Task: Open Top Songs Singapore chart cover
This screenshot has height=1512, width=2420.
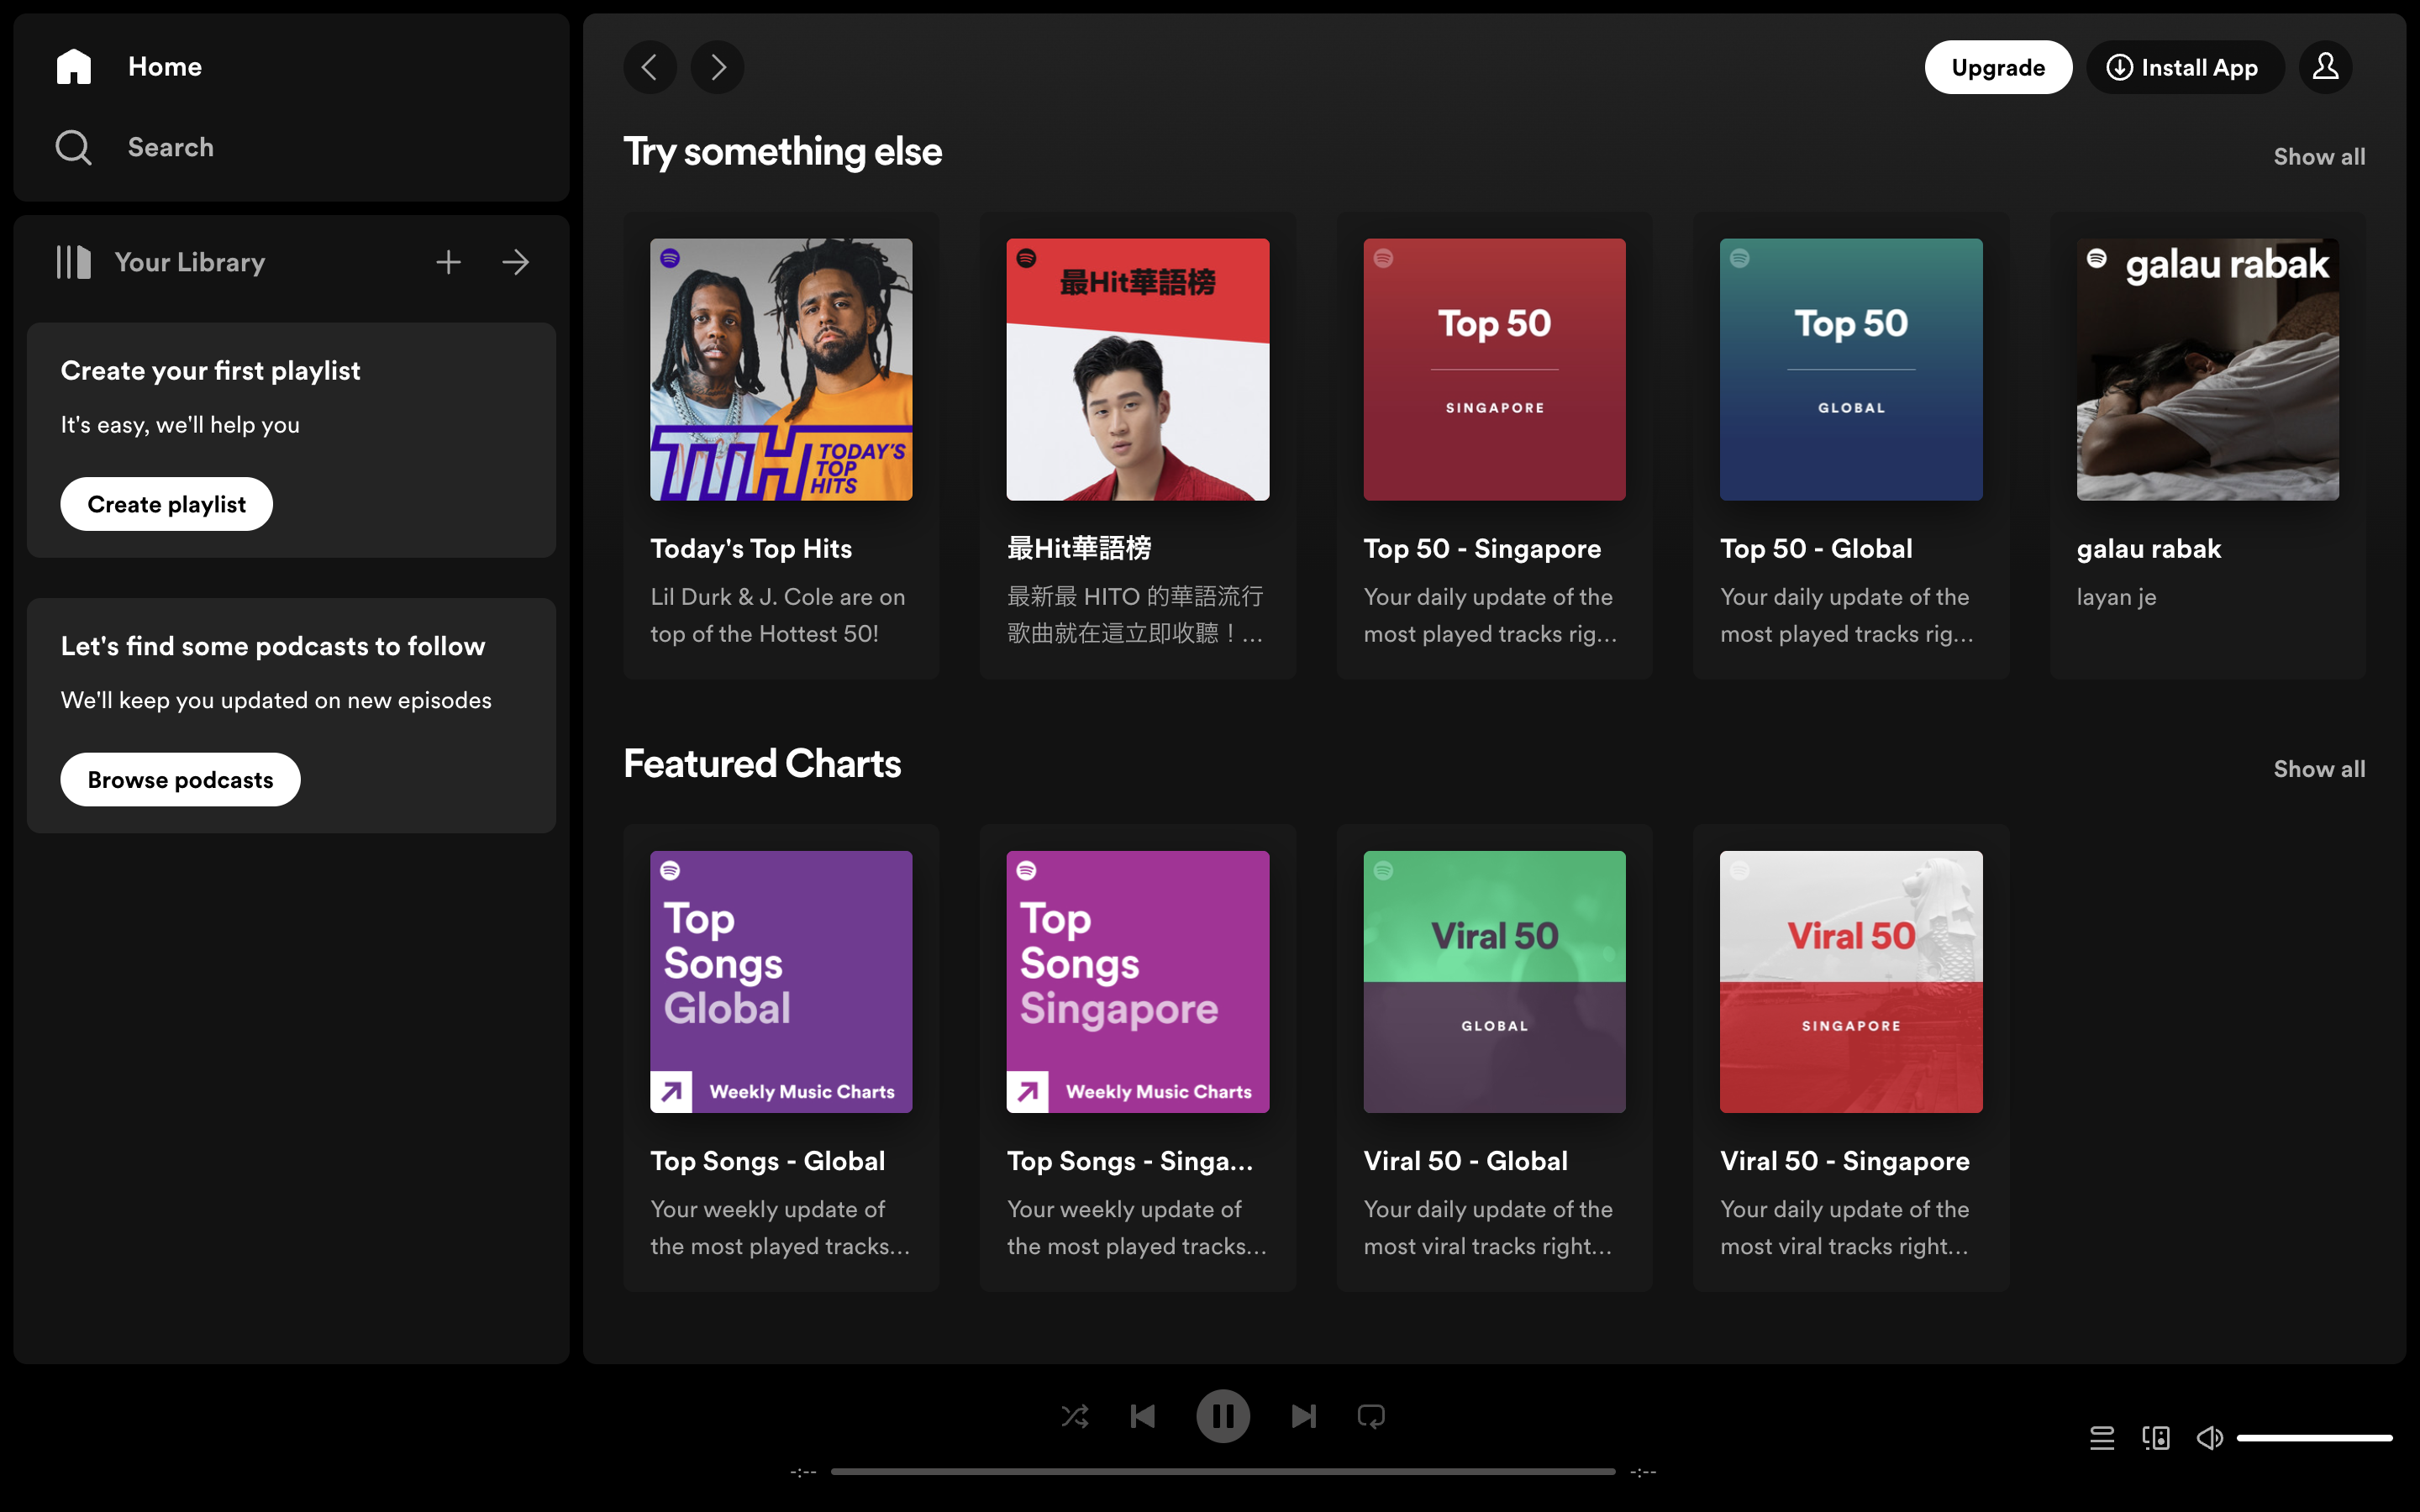Action: coord(1138,981)
